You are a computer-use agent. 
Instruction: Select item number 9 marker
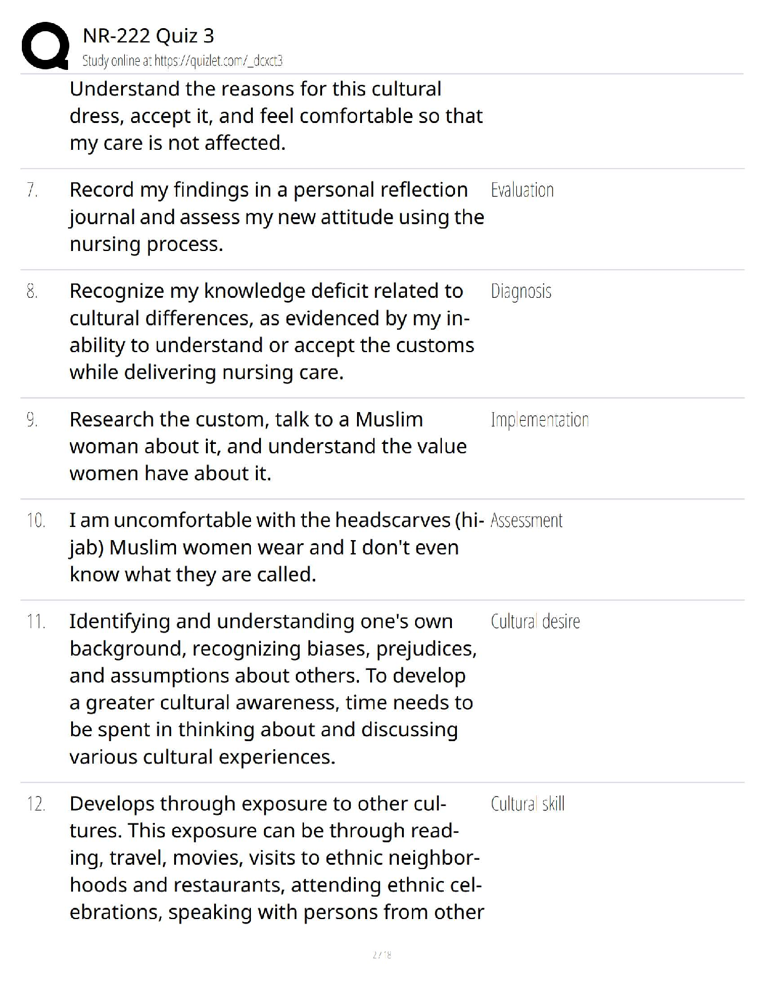pos(32,420)
